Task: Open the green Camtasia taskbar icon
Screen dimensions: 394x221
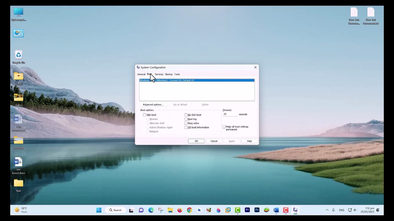Action: pyautogui.click(x=238, y=210)
